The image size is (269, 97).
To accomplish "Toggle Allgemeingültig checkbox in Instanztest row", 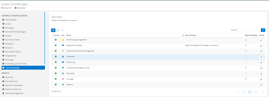I will (x=246, y=56).
